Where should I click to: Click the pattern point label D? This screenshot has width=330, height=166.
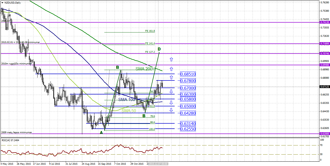click(159, 49)
